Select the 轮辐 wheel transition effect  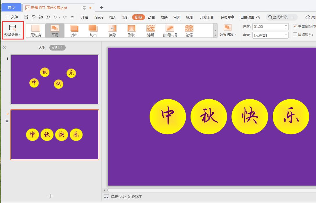point(189,30)
